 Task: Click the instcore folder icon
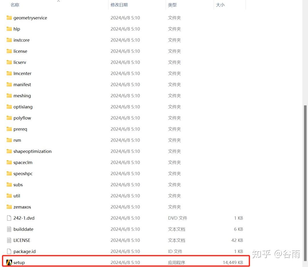(x=9, y=40)
